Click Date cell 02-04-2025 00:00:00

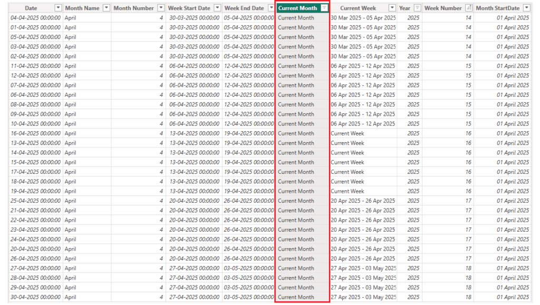click(35, 56)
